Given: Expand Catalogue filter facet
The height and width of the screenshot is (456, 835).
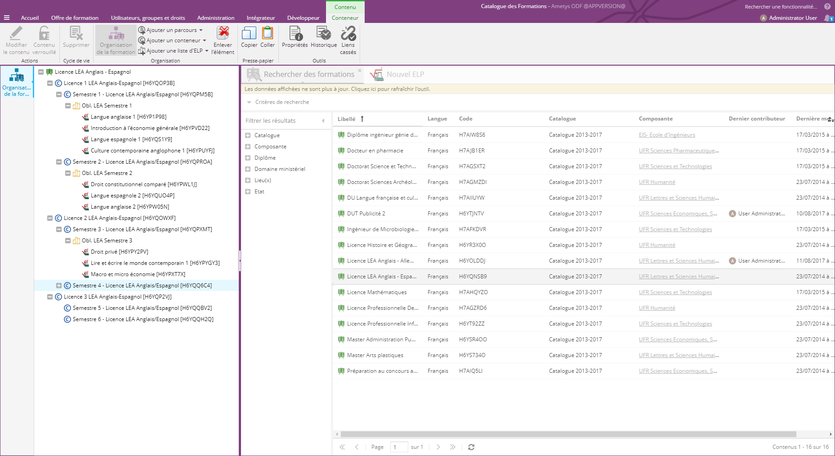Looking at the screenshot, I should click(248, 135).
